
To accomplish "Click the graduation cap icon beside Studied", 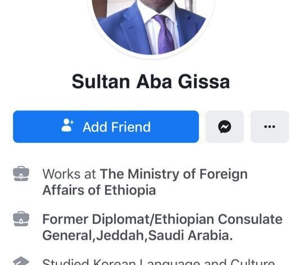I will 21,261.
